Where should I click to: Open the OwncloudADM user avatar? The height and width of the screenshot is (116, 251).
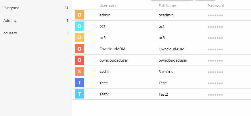pyautogui.click(x=79, y=49)
